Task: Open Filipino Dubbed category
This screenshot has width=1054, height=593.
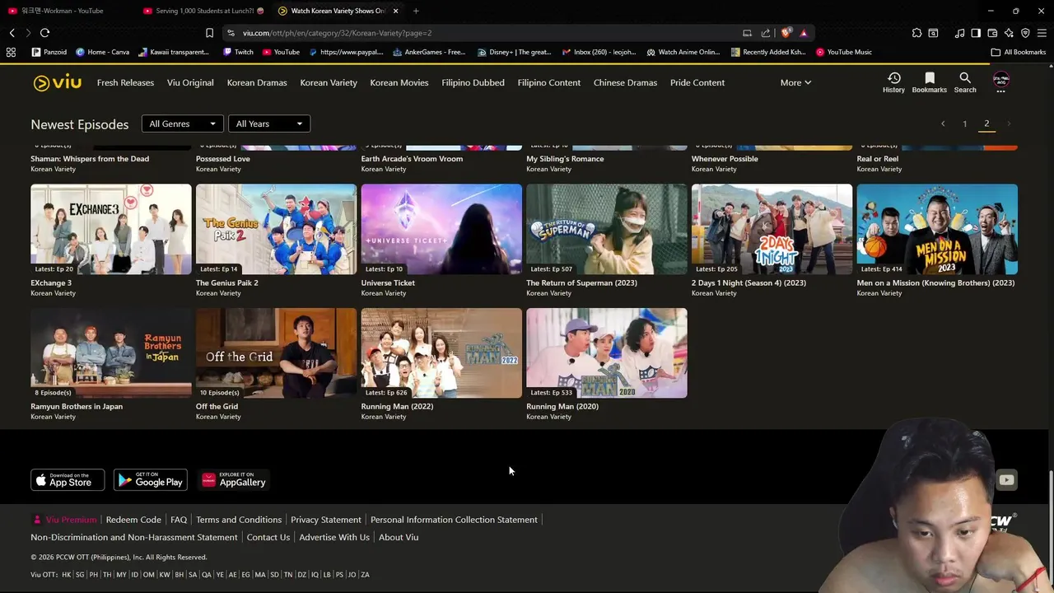Action: coord(473,82)
